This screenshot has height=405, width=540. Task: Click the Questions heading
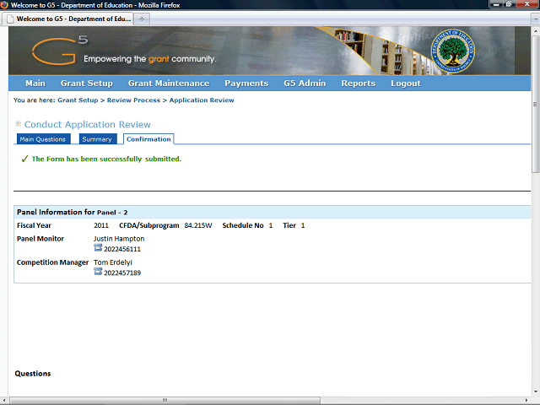pos(33,374)
